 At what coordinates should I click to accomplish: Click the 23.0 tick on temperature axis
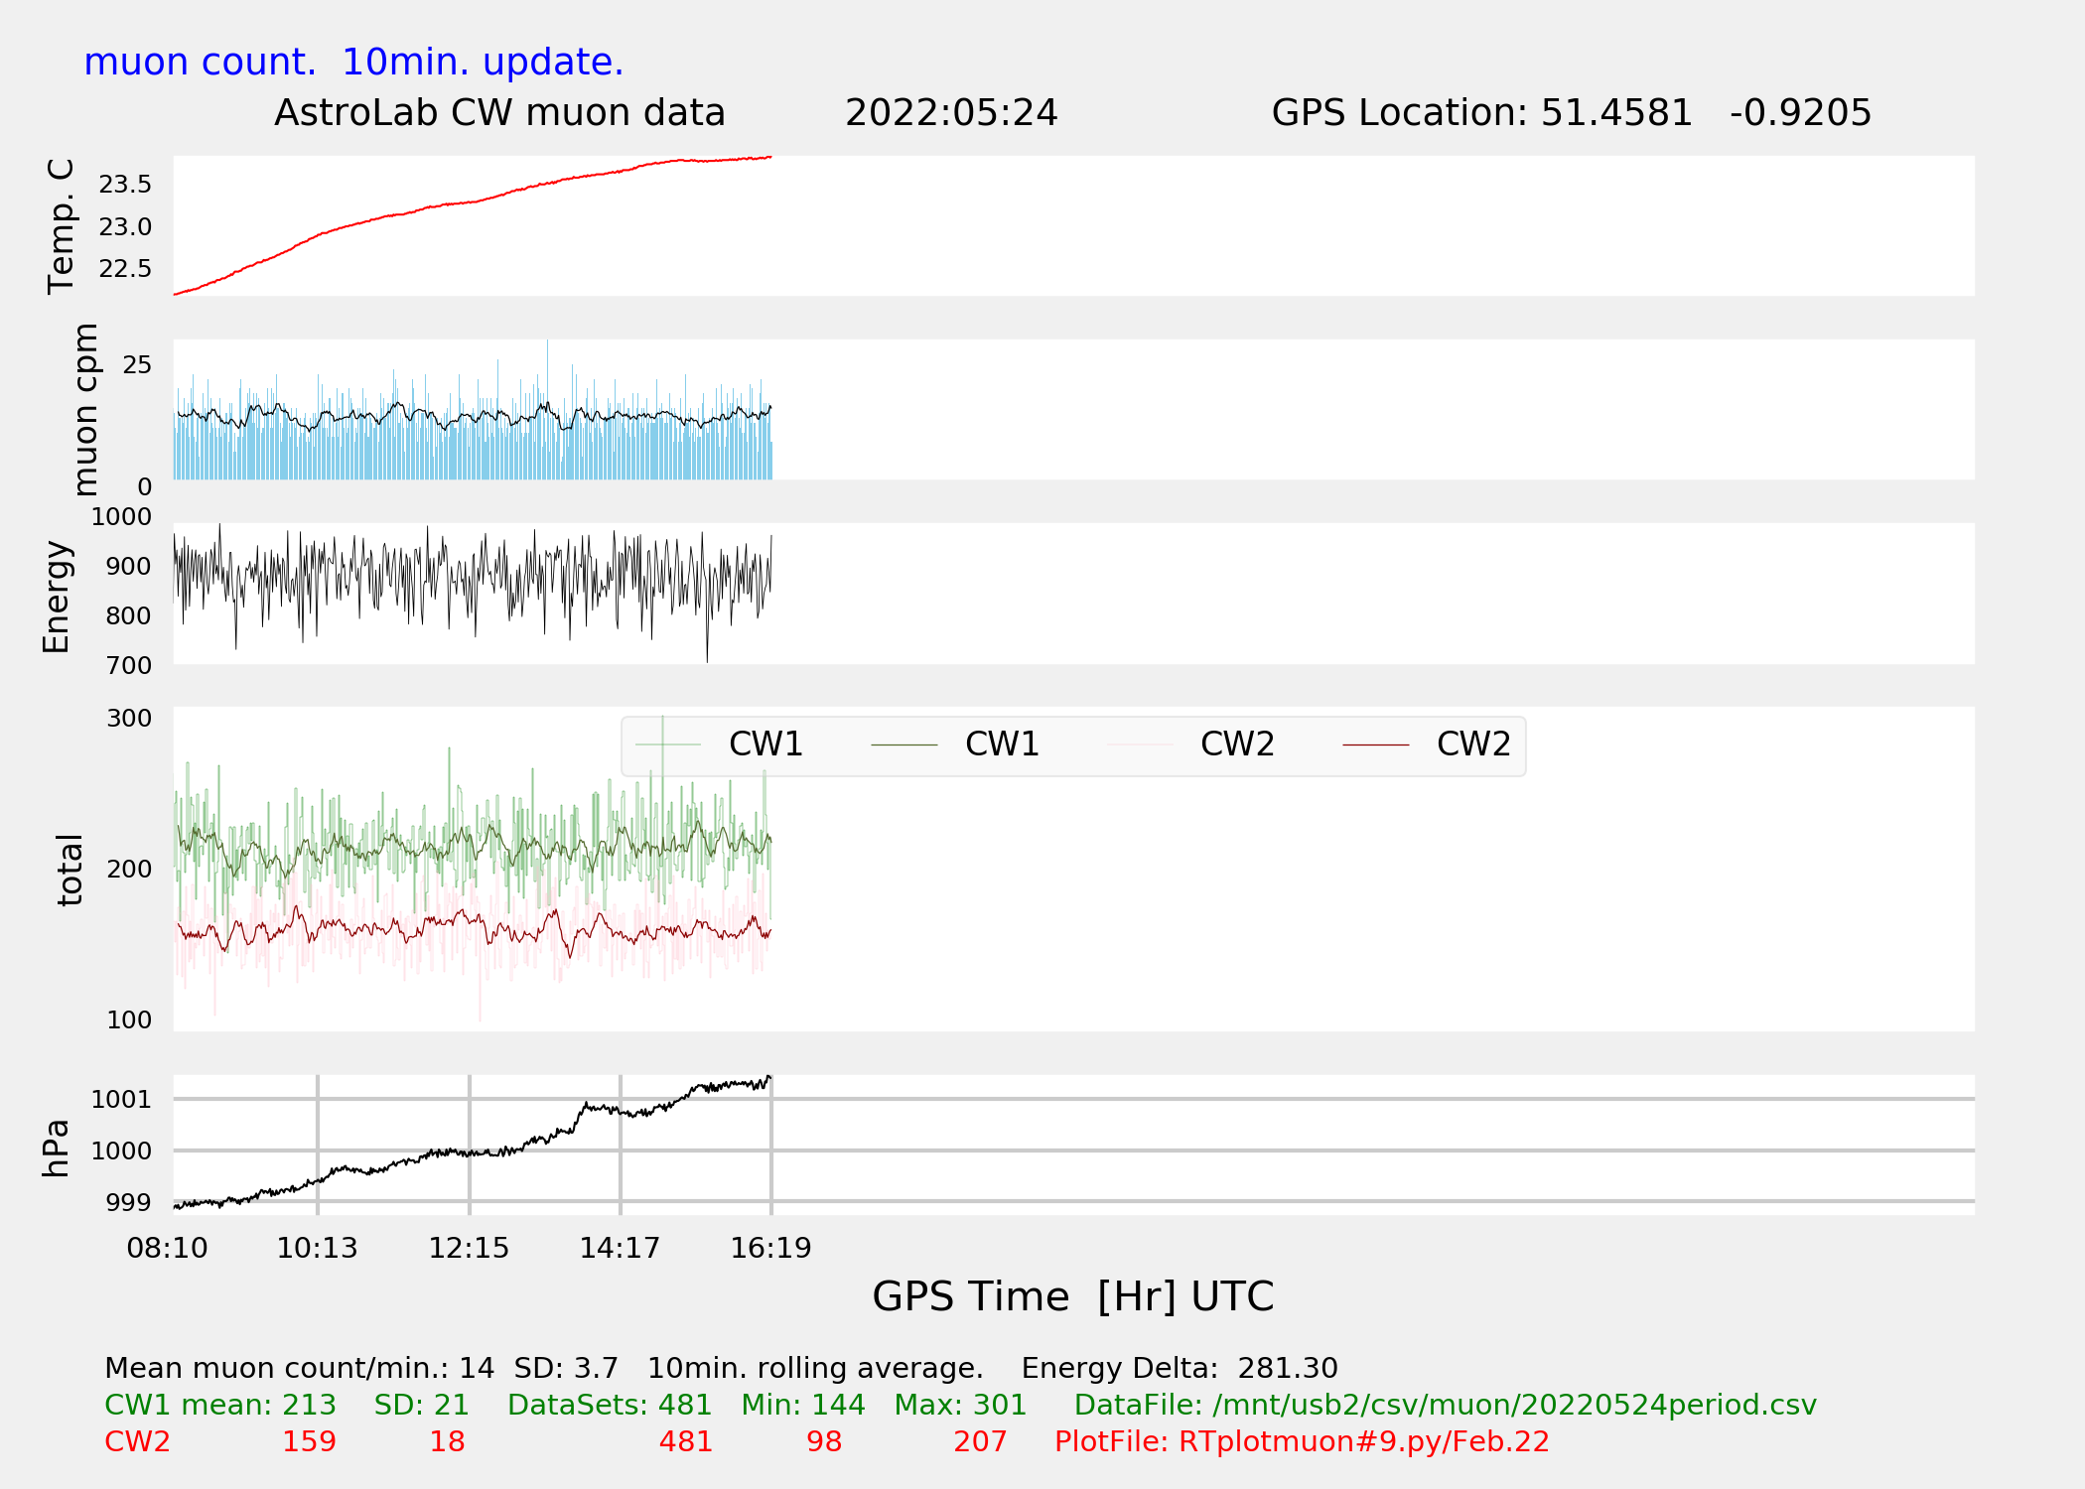[x=125, y=227]
